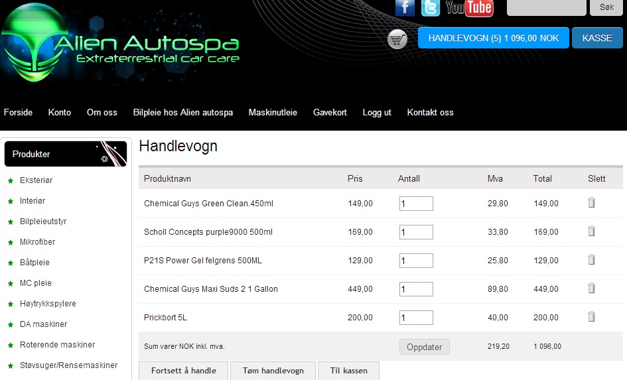
Task: Open the Gavekort menu item
Action: tap(330, 112)
